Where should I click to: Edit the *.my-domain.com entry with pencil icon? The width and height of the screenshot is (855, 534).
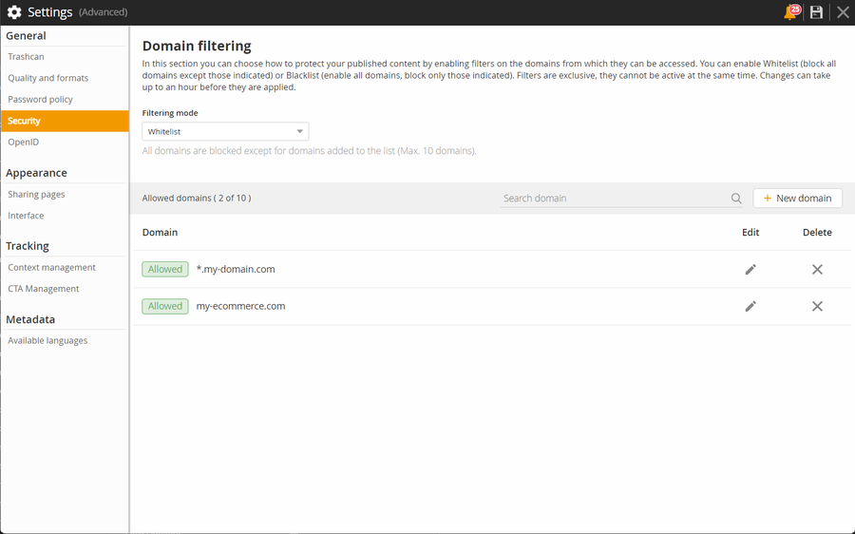tap(750, 270)
